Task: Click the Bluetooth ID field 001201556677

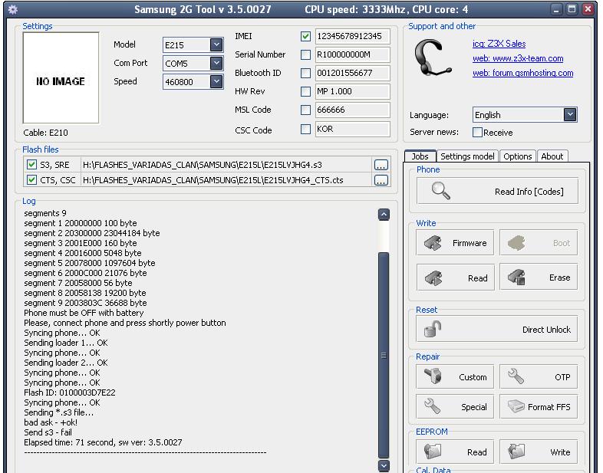Action: click(353, 73)
